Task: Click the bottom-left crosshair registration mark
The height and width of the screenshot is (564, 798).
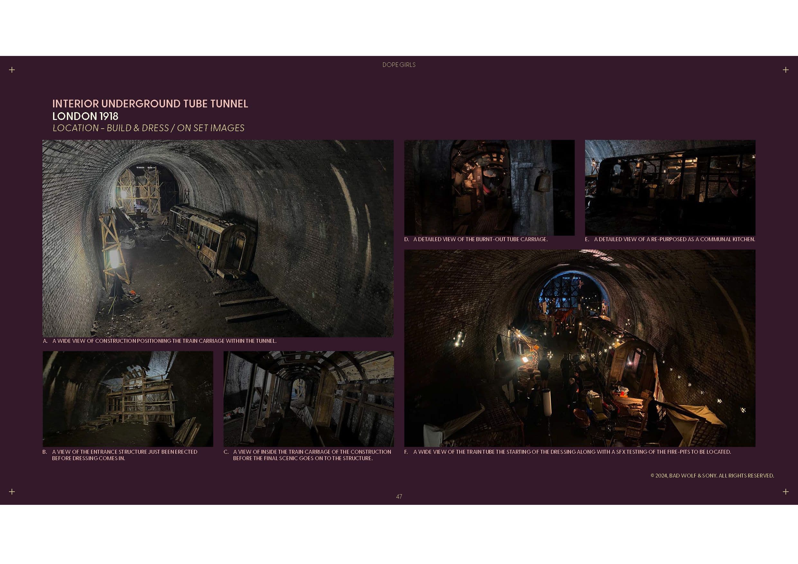Action: click(12, 491)
